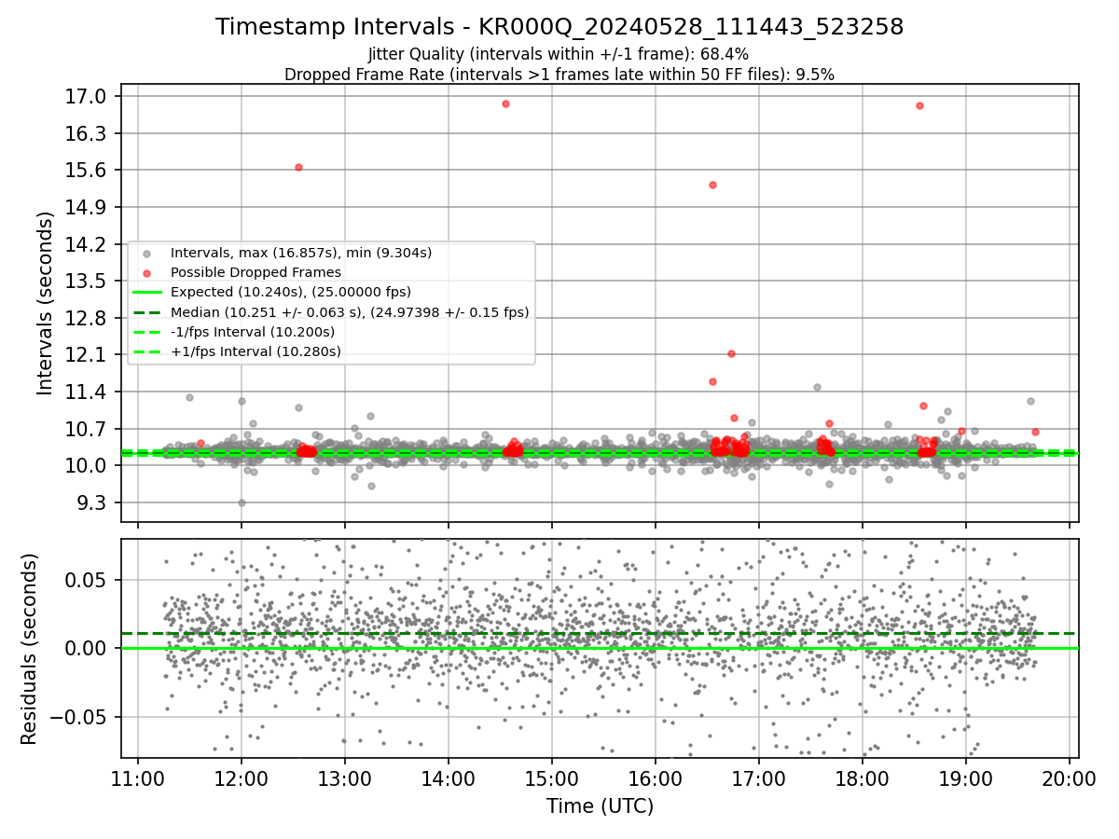Click the red outlier point near 12:30 at 15.6s

pyautogui.click(x=298, y=167)
